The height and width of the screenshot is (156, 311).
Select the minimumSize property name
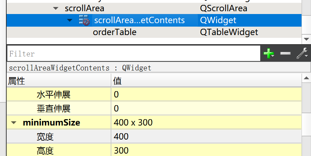coord(51,122)
